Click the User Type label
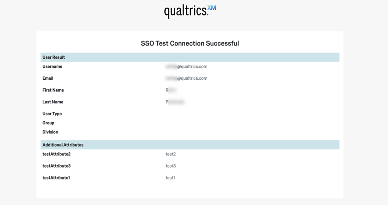Viewport: 388px width, 205px height. click(x=52, y=114)
